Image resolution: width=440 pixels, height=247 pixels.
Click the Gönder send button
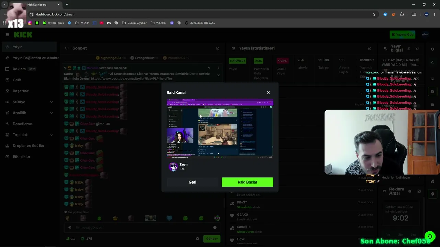tap(212, 239)
